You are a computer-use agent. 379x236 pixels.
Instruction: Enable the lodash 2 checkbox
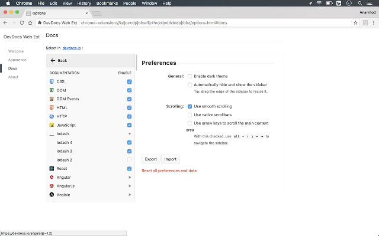point(129,160)
